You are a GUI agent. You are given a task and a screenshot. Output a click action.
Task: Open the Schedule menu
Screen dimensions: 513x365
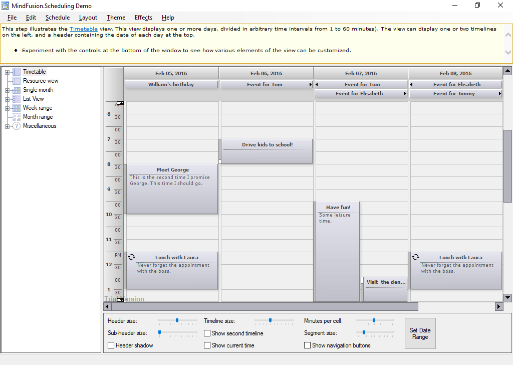[57, 18]
